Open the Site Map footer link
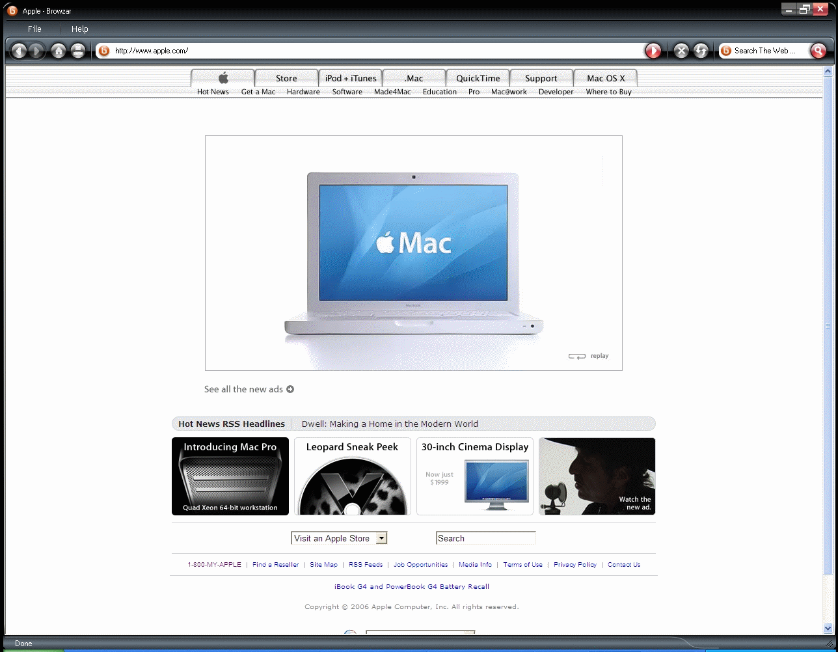 coord(323,565)
